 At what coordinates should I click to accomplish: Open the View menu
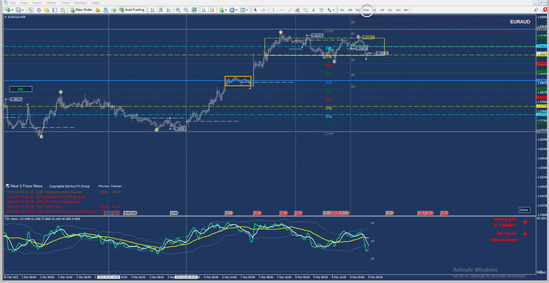pyautogui.click(x=24, y=3)
